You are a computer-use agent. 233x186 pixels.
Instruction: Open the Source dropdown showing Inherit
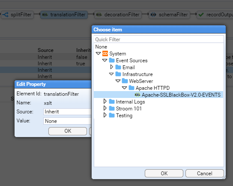point(68,112)
